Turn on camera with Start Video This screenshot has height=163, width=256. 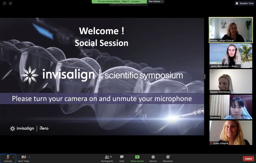click(24, 158)
